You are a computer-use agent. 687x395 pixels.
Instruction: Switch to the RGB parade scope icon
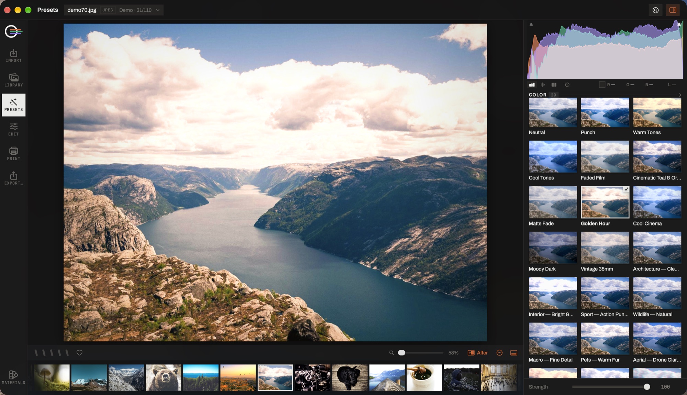[554, 85]
